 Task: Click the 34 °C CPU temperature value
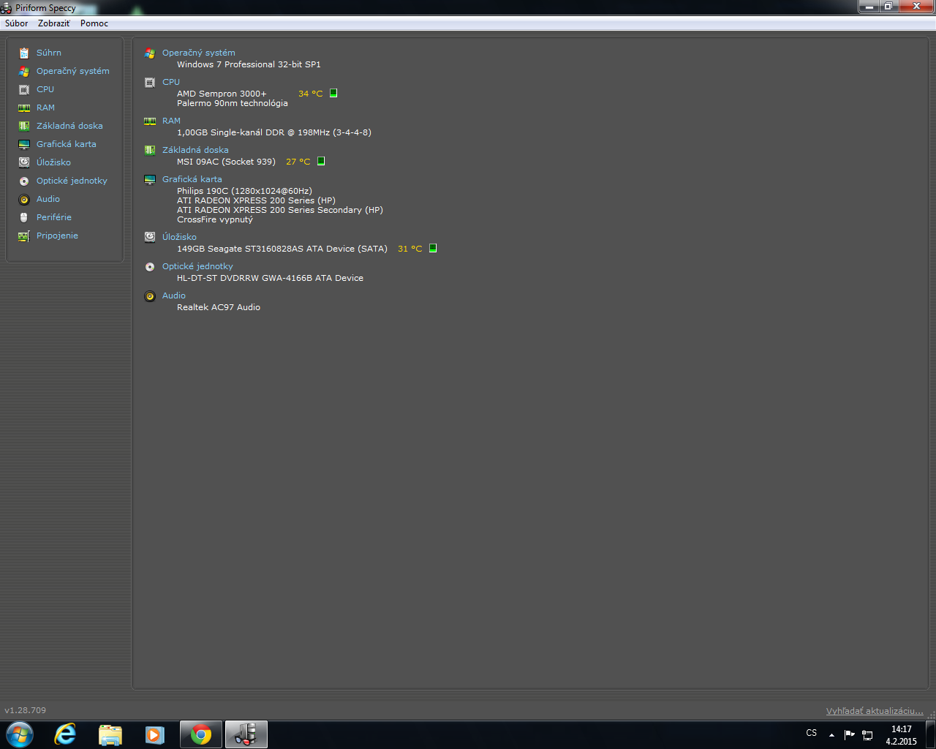pos(310,94)
